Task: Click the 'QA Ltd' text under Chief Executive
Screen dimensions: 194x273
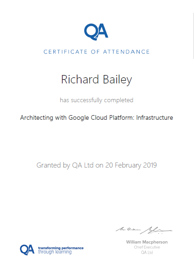Action: tap(147, 252)
